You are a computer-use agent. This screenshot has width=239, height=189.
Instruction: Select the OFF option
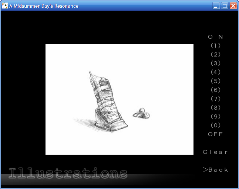pos(215,134)
